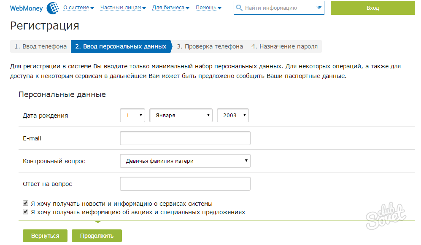
Task: Open the birth year dropdown «2003»
Action: tap(233, 116)
